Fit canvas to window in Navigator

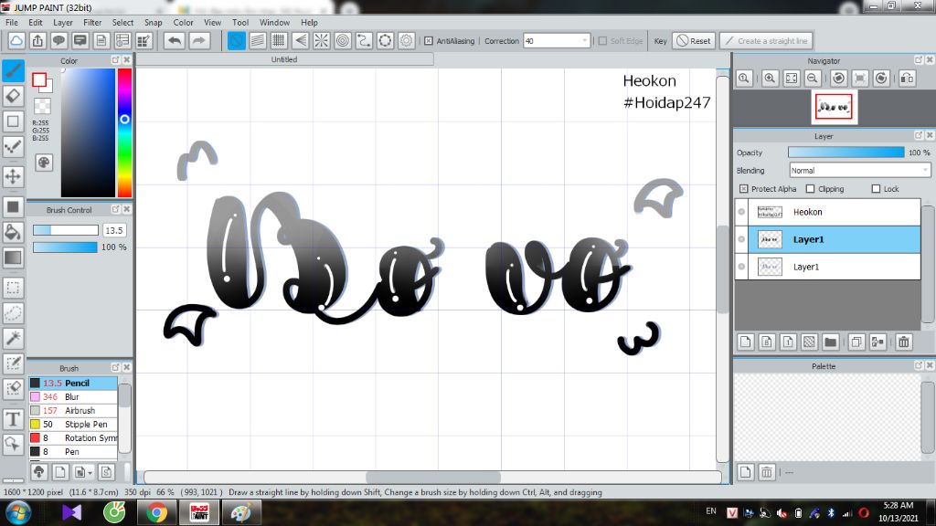(x=792, y=79)
